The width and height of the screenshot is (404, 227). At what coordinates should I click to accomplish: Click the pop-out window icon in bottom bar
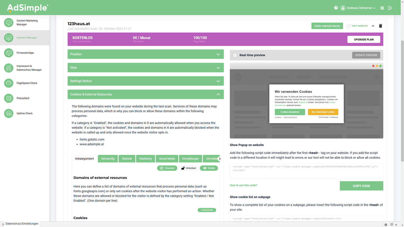point(392,225)
